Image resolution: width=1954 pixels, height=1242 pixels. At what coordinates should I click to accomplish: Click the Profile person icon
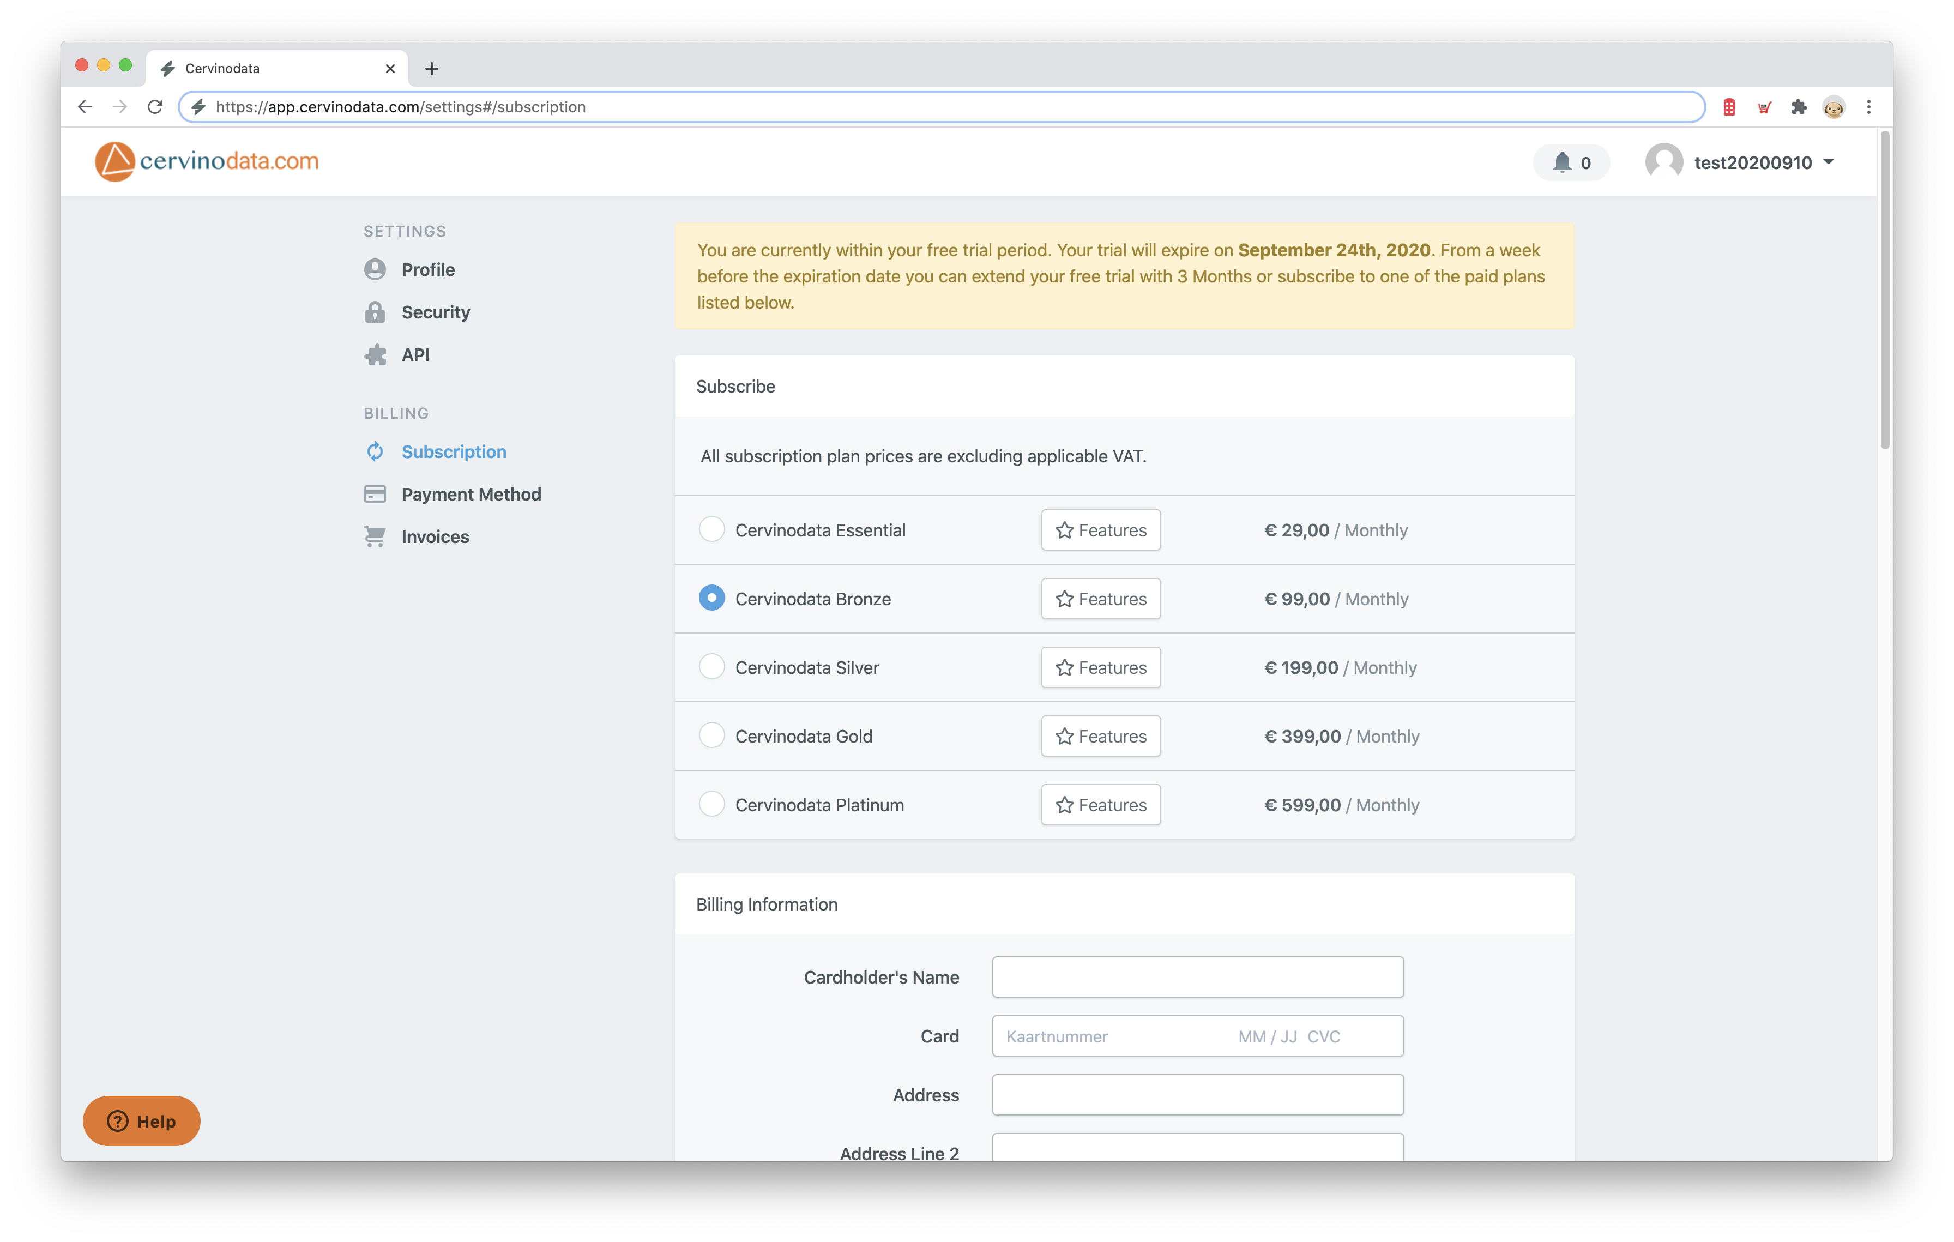(x=375, y=269)
